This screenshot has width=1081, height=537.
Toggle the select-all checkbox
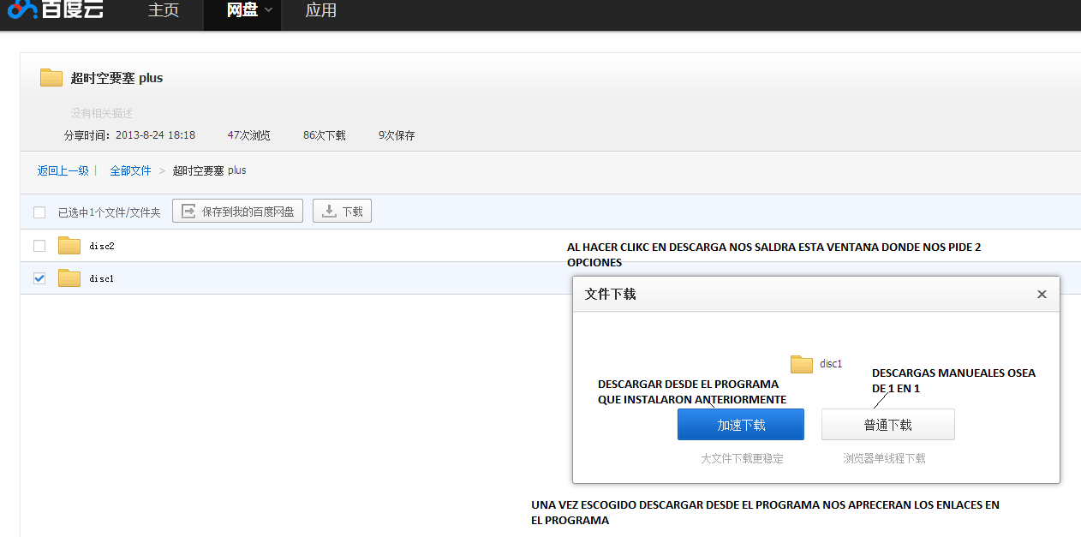coord(39,212)
